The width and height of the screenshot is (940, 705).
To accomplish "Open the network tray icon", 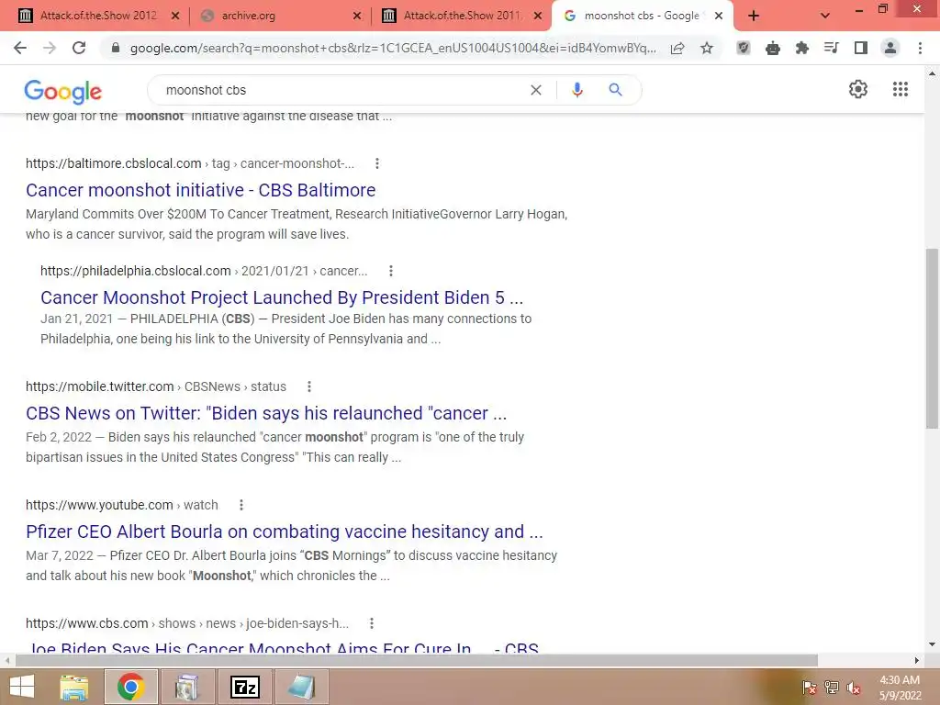I will coord(832,688).
